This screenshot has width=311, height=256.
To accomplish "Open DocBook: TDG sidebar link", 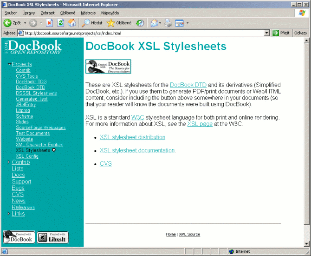I will click(x=32, y=82).
